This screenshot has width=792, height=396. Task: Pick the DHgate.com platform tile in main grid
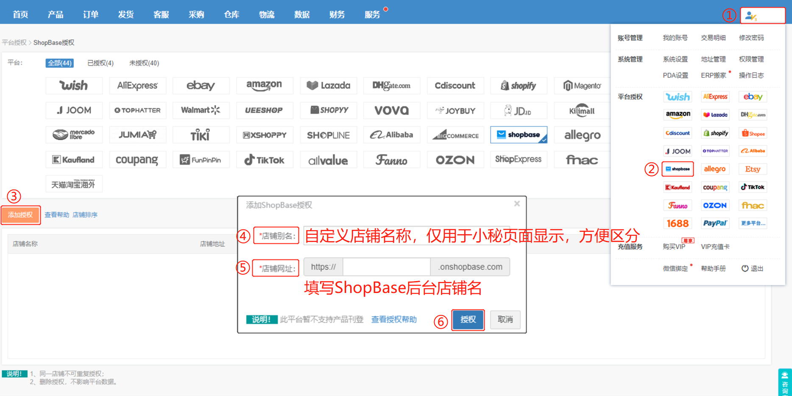pyautogui.click(x=392, y=86)
